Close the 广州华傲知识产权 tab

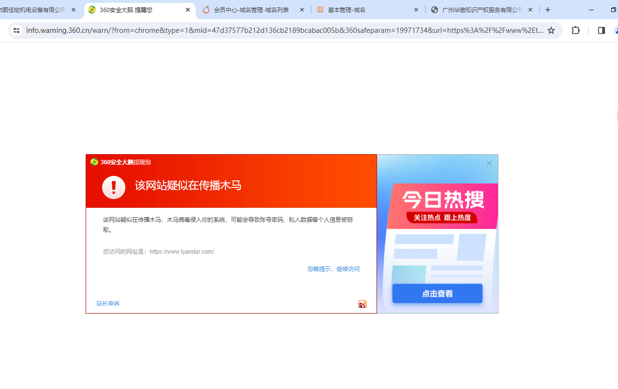tap(530, 10)
